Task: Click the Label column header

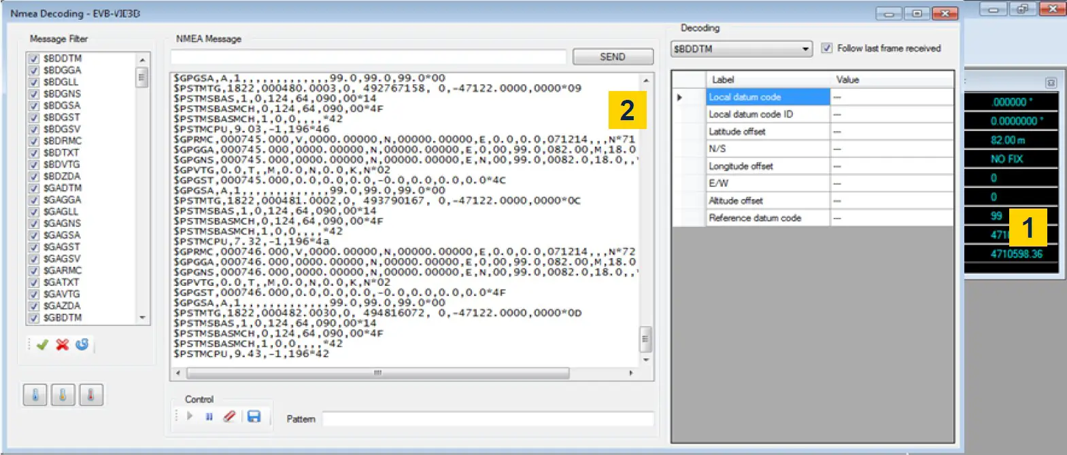Action: click(768, 79)
